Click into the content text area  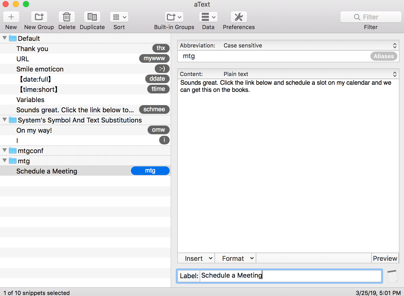(x=288, y=166)
